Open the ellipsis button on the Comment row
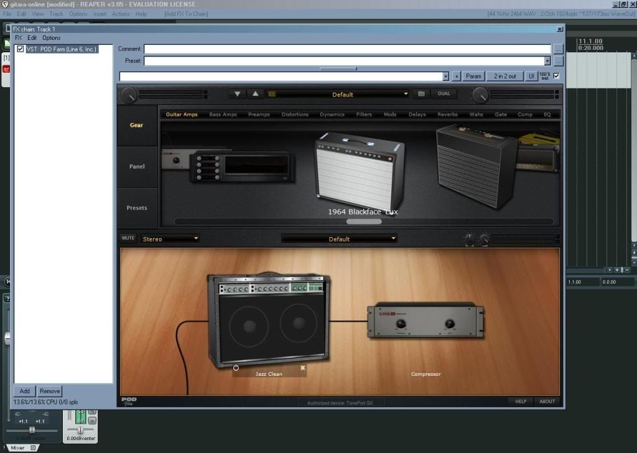Viewport: 637px width, 453px height. 559,49
